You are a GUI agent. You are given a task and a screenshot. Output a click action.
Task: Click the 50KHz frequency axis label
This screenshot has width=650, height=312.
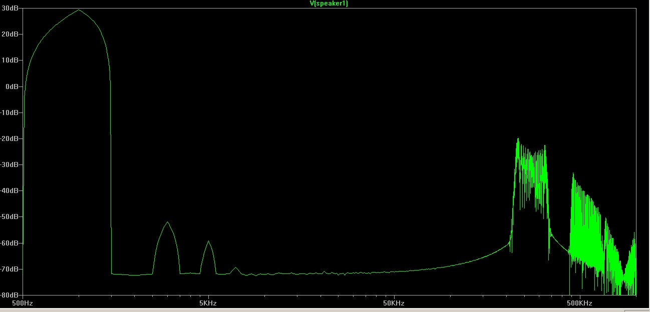click(394, 303)
